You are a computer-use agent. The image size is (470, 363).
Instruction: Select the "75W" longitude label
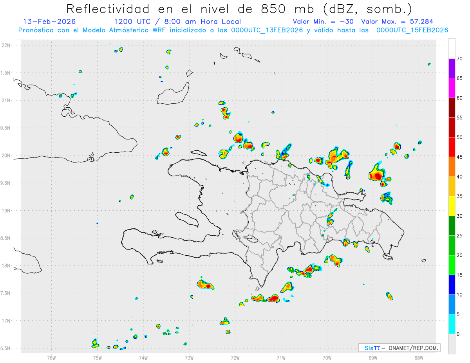coord(98,358)
